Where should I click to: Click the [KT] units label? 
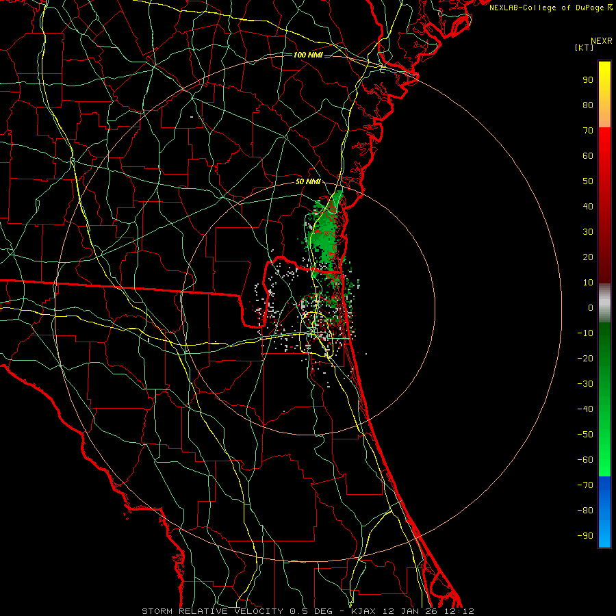(585, 47)
